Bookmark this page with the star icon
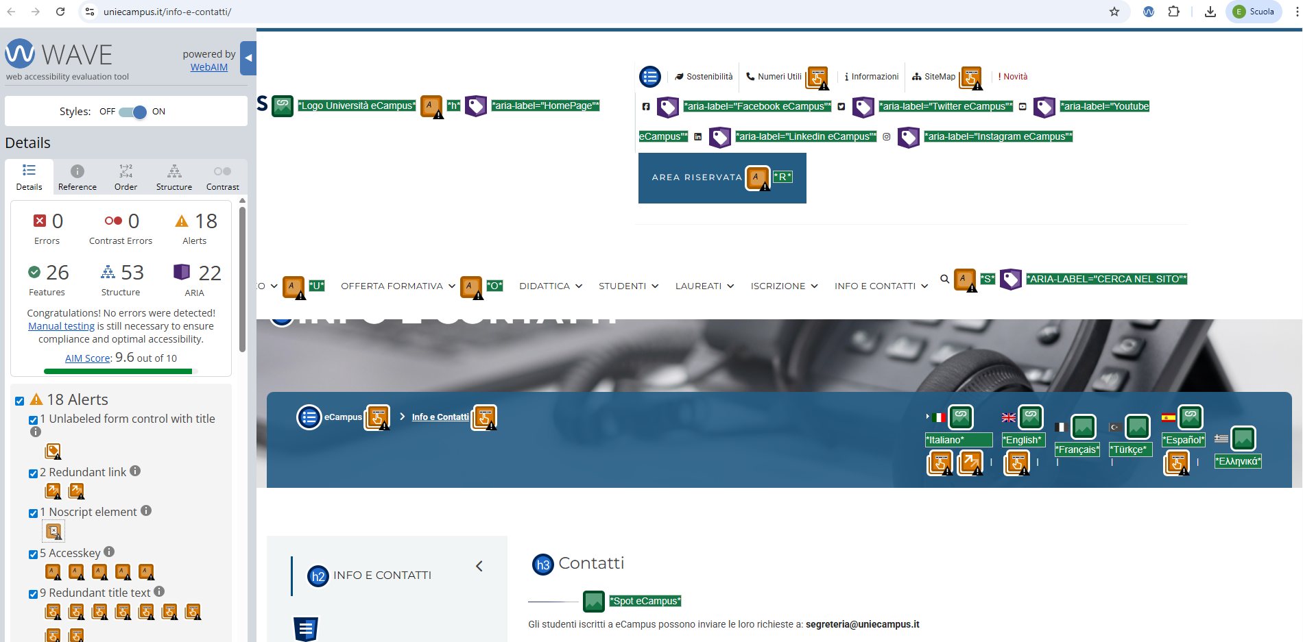This screenshot has width=1303, height=642. 1114,12
